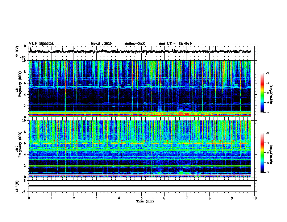The width and height of the screenshot is (287, 222).
Task: Click the "ch.3(V)" axis label
Action: (x=17, y=186)
